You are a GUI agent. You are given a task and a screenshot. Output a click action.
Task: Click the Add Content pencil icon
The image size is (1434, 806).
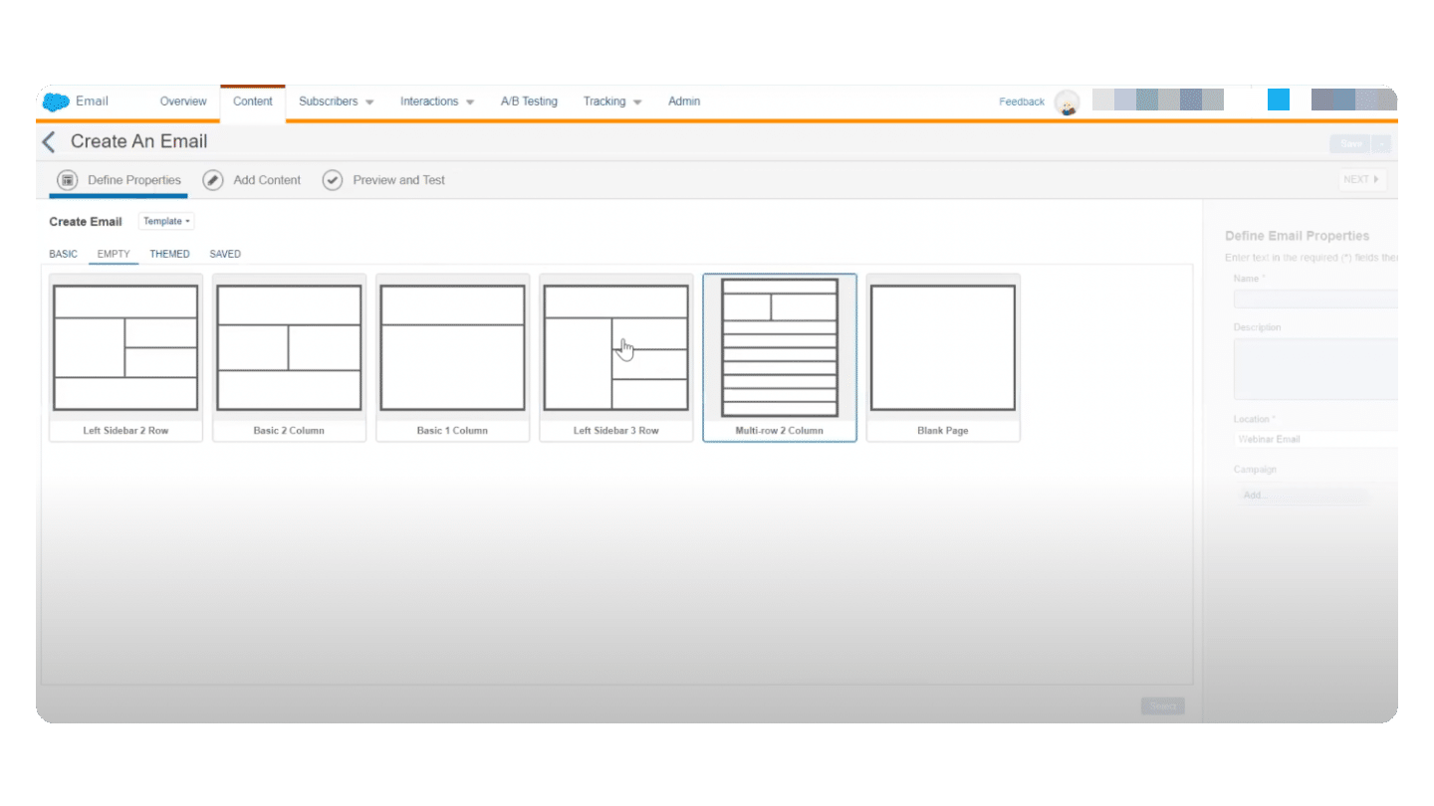(212, 180)
